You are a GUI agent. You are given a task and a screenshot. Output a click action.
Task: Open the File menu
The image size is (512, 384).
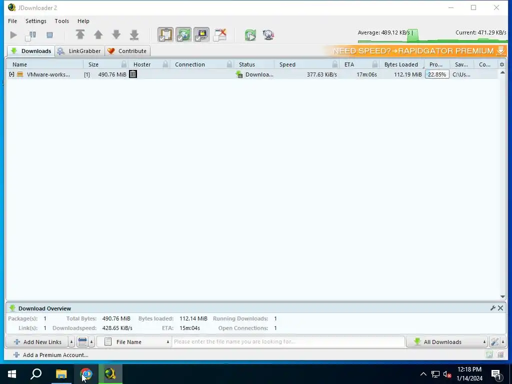click(x=12, y=21)
